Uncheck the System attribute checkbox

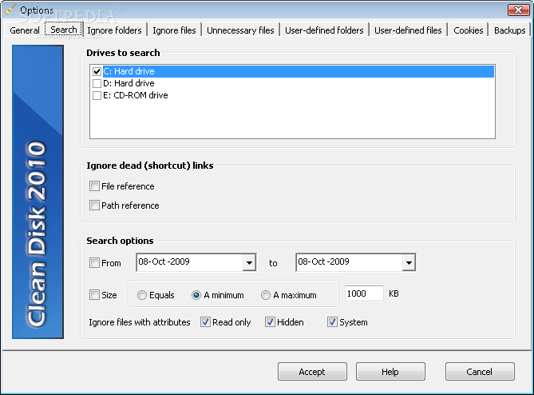[332, 321]
